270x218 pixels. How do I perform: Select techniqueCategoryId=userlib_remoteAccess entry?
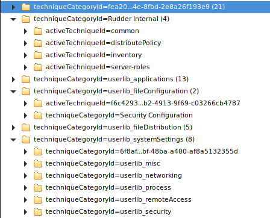pos(119,199)
